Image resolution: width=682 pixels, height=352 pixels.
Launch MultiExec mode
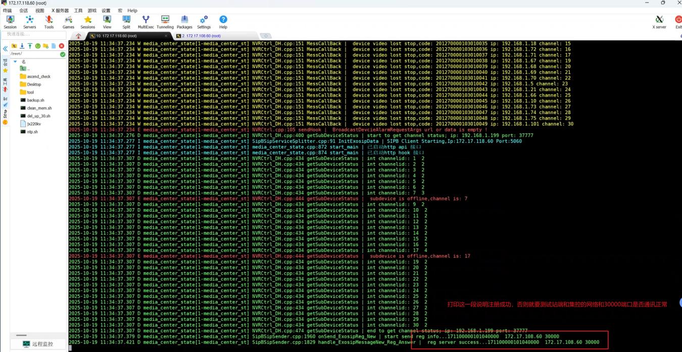pyautogui.click(x=145, y=22)
